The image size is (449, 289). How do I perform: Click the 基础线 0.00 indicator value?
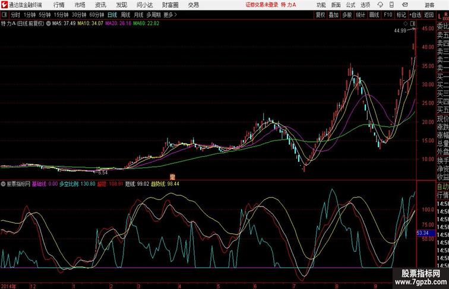point(45,184)
